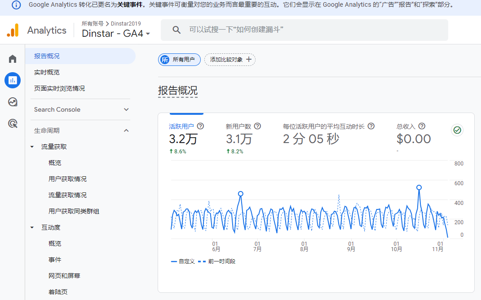Open the Home icon in the left rail
Screen dimensions: 481x300
[13, 59]
